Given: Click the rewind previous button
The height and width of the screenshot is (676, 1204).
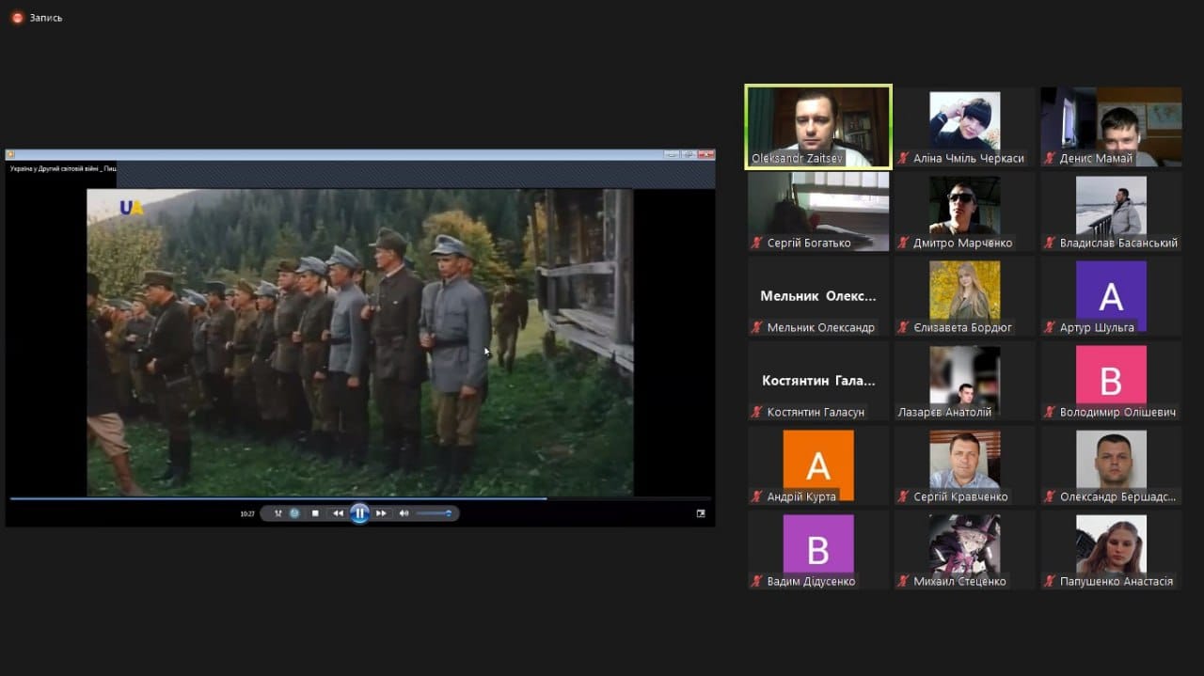Looking at the screenshot, I should 338,513.
